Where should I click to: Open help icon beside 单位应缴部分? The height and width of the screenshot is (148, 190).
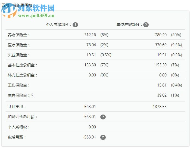tap(146, 25)
